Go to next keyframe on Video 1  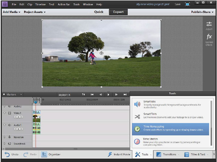21,117
